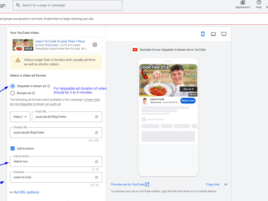Viewport: 268px width, 201px height.
Task: Click the audio ad tooltip link
Action: pos(55,104)
